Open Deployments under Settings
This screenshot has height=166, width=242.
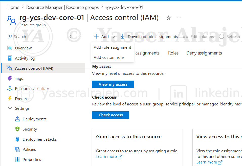click(34, 119)
